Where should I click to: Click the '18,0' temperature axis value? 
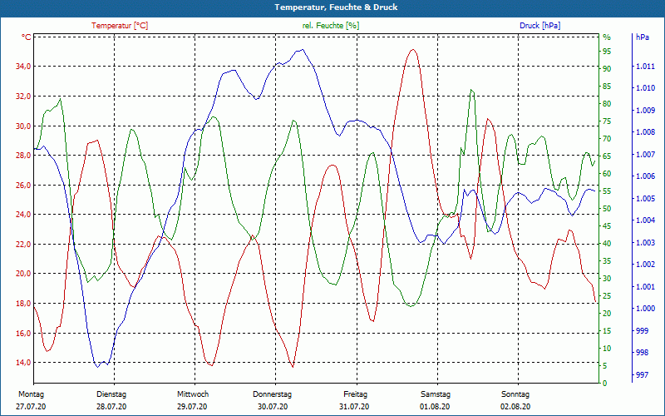[x=24, y=303]
